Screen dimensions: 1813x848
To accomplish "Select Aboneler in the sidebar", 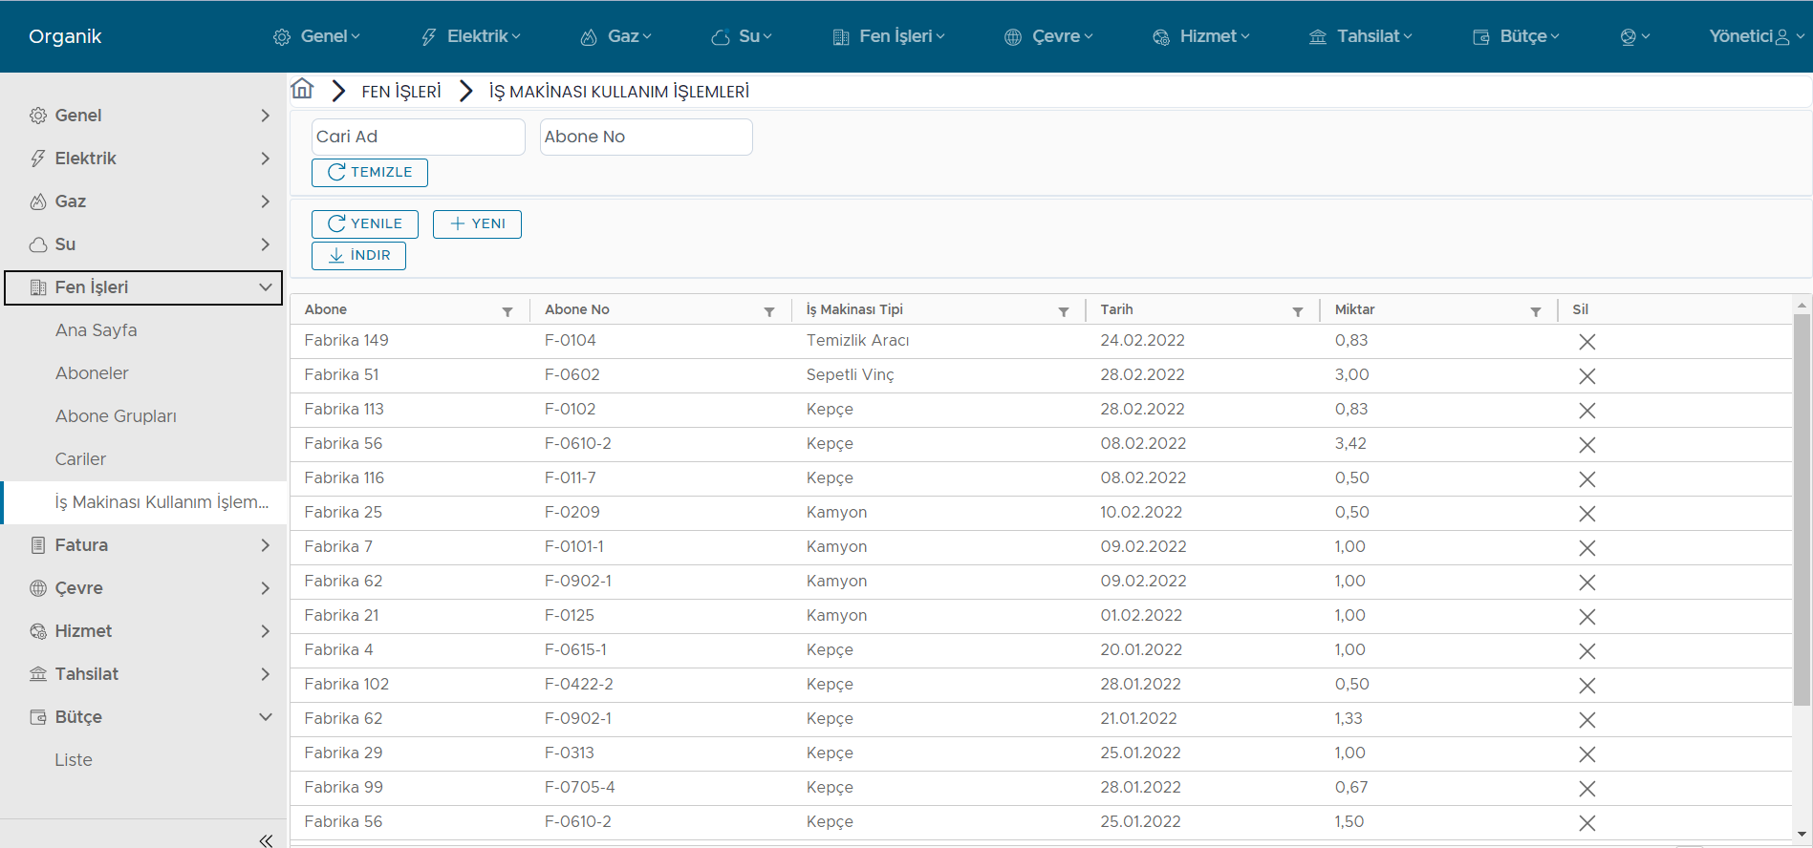I will coord(92,373).
